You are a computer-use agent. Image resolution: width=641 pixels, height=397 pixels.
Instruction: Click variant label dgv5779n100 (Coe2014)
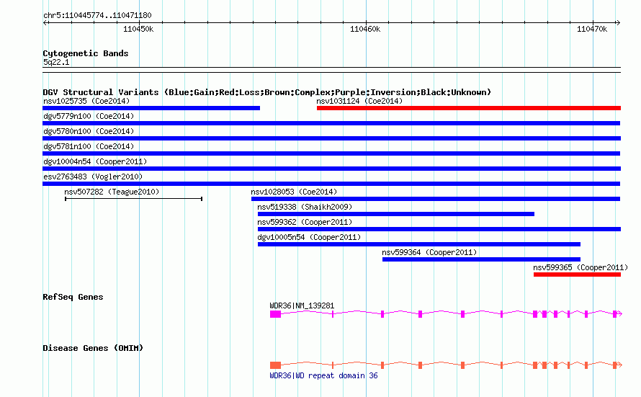[x=89, y=116]
